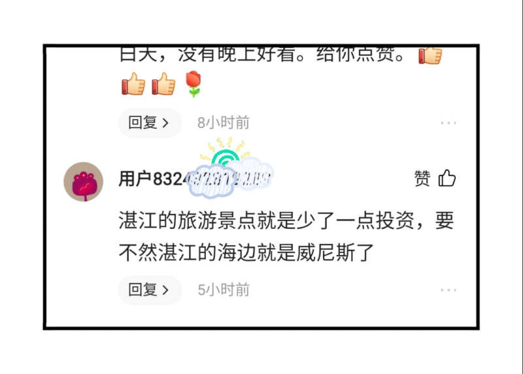Click the 回复 button for the 8小时前 comment
This screenshot has width=523, height=374.
tap(150, 123)
